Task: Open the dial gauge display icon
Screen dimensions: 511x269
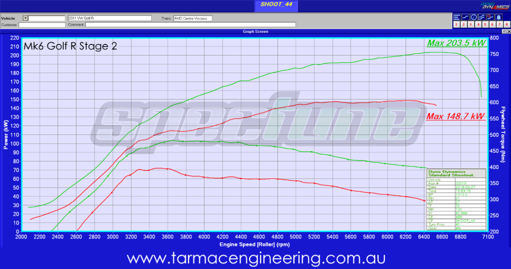Action: click(x=474, y=17)
